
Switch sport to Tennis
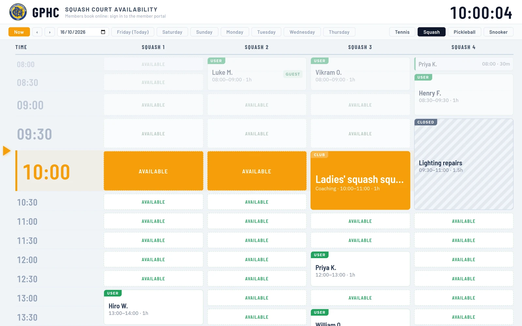point(402,32)
